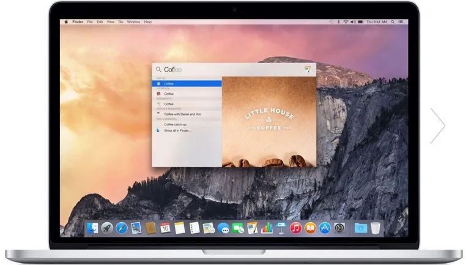Open FaceTime green icon in Dock
The height and width of the screenshot is (265, 471).
click(x=237, y=228)
